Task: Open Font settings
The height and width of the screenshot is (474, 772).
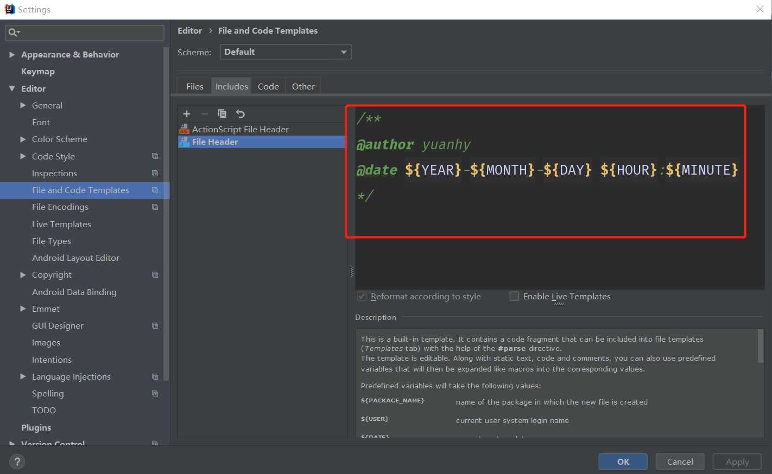Action: tap(41, 123)
